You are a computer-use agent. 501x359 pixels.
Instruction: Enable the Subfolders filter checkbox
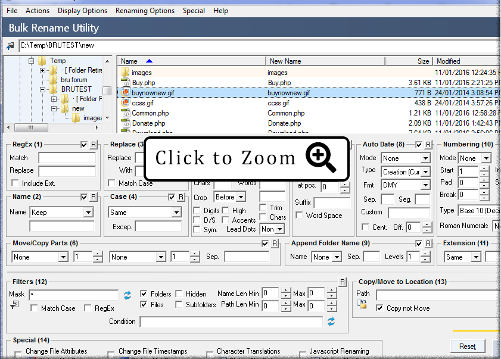179,304
